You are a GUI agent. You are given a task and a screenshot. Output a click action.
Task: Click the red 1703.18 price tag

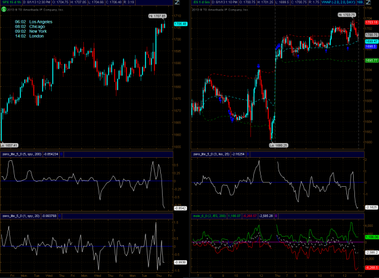[x=371, y=22]
